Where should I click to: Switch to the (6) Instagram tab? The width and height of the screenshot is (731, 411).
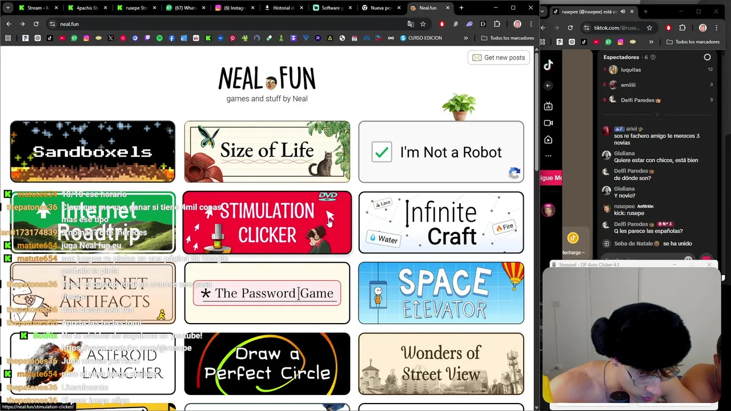[234, 8]
